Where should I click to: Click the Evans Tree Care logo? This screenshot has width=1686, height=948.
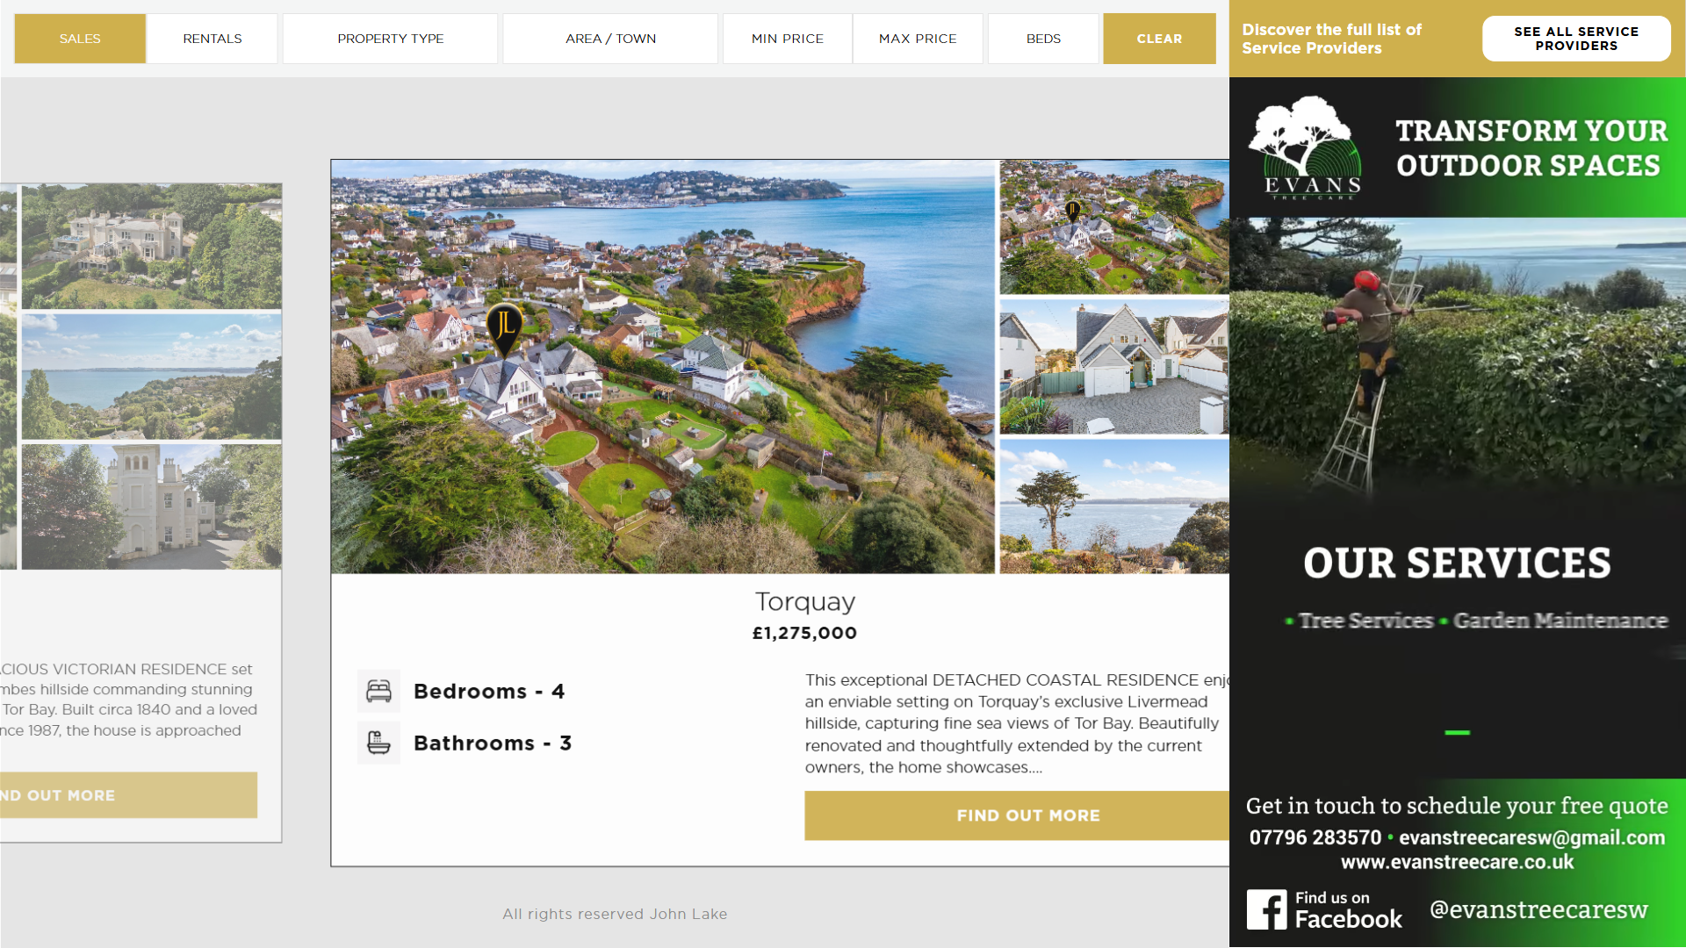pyautogui.click(x=1305, y=147)
